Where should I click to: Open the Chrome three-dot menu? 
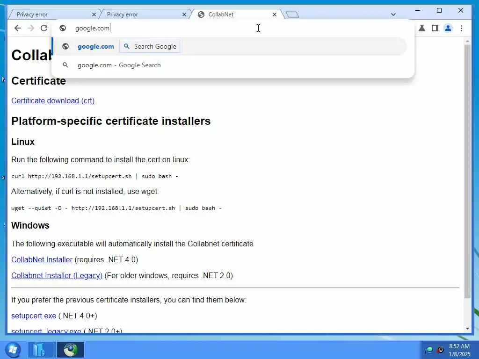[x=461, y=29]
